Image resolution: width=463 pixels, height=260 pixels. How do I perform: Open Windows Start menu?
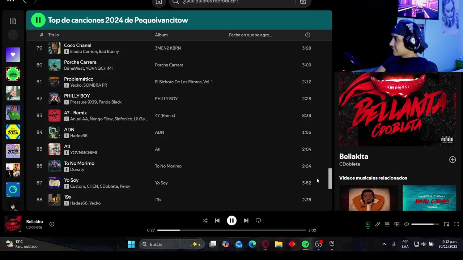coord(131,244)
